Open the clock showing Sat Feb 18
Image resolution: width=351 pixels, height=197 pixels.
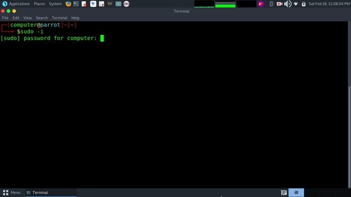click(329, 4)
